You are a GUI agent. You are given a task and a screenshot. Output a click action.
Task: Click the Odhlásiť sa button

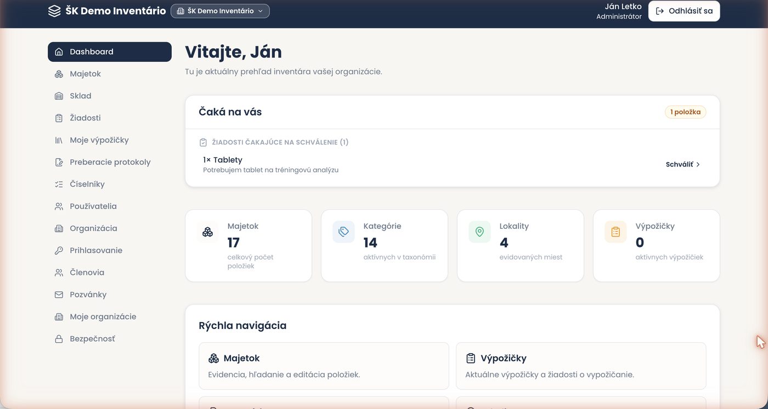(684, 11)
